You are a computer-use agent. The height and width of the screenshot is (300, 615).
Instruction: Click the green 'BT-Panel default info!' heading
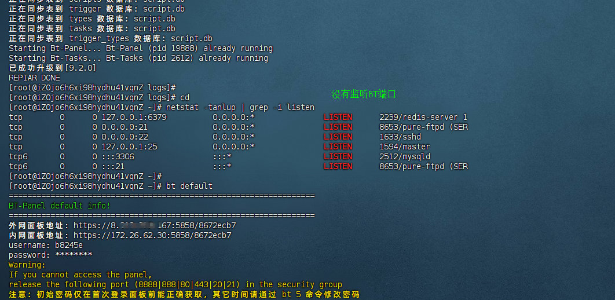pyautogui.click(x=60, y=206)
